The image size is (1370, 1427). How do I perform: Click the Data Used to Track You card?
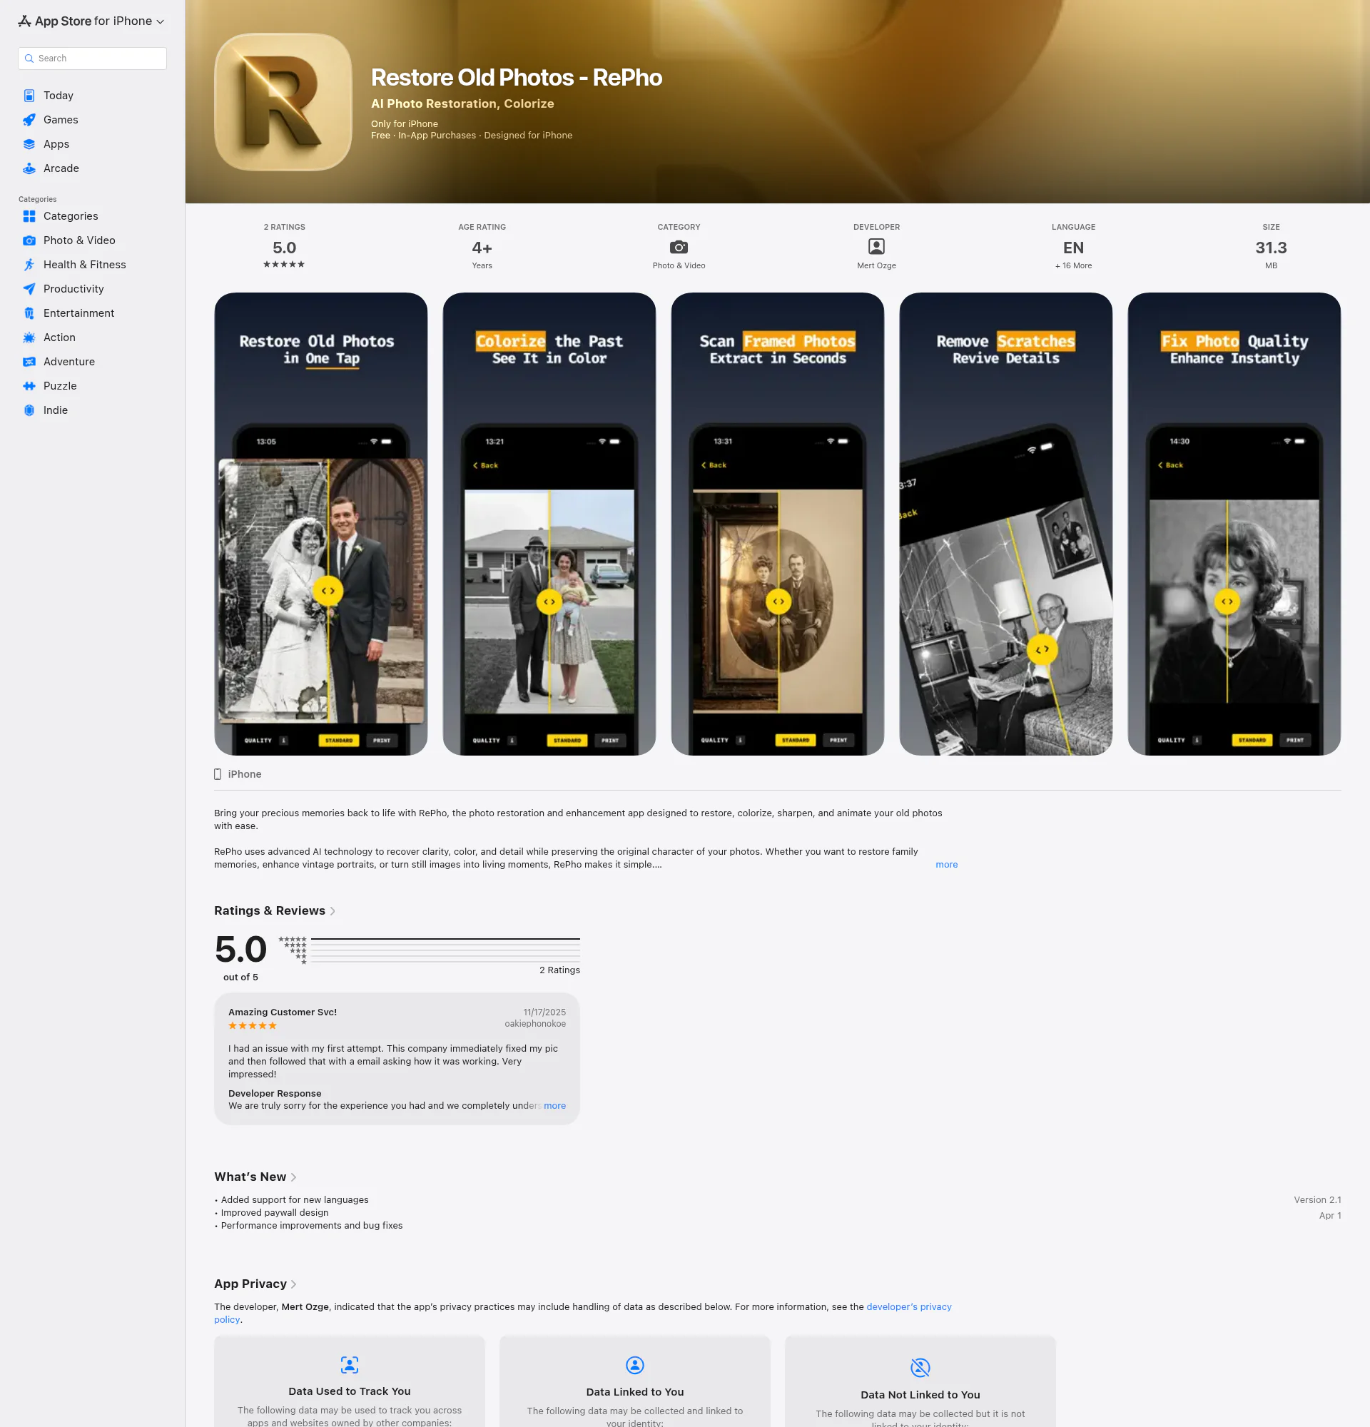click(x=350, y=1381)
